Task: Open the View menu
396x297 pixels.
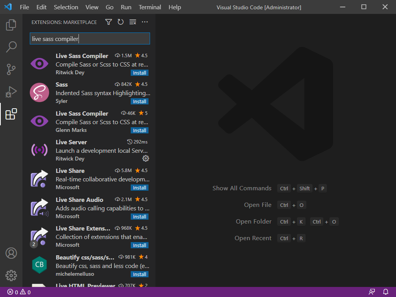Action: point(92,7)
